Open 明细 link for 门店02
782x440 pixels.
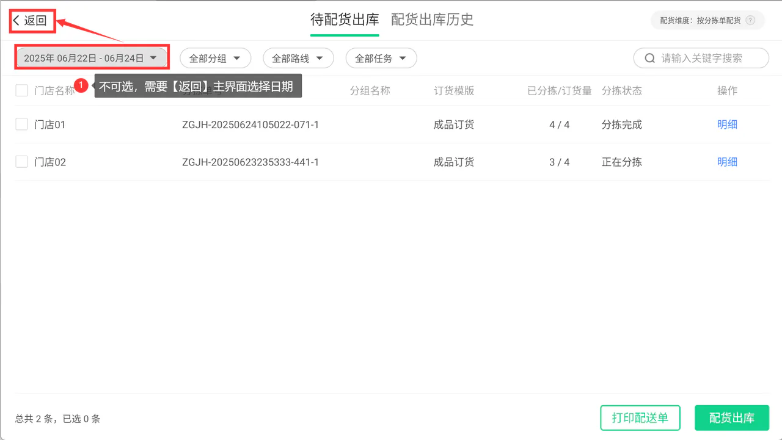click(727, 162)
